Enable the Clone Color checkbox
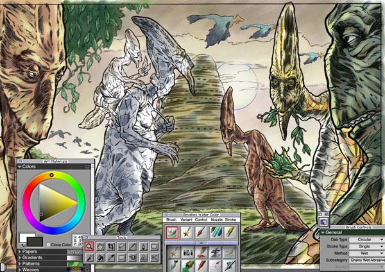 [48, 245]
